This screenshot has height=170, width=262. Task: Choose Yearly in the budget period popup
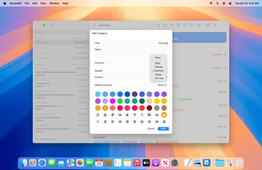click(x=159, y=75)
